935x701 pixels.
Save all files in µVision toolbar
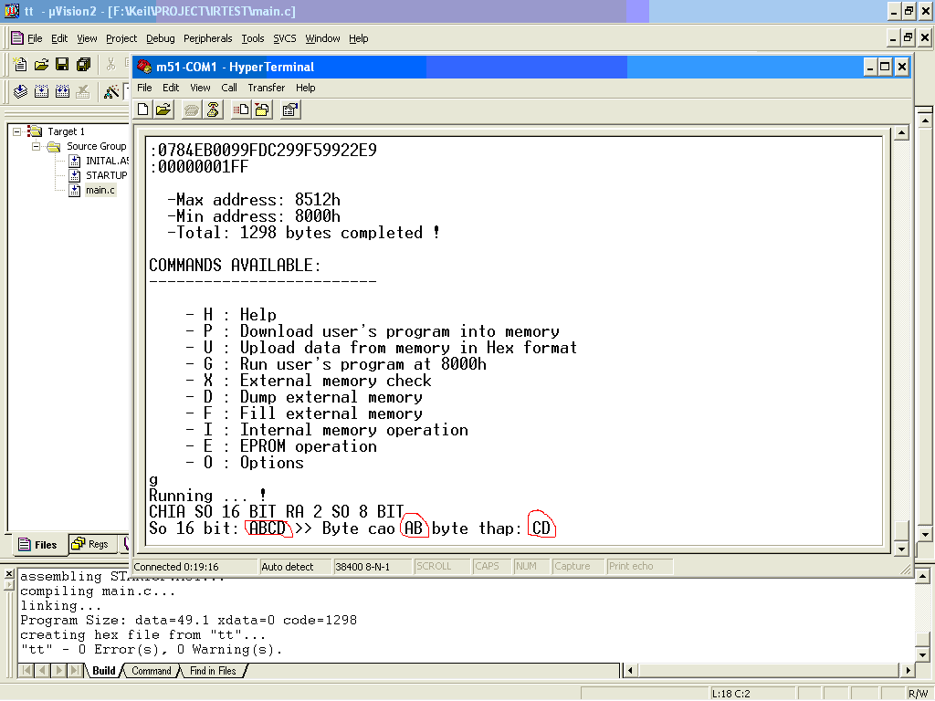83,65
